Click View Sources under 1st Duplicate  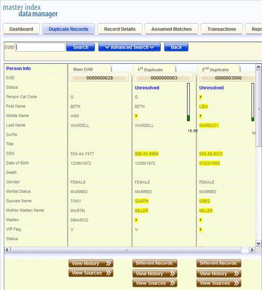click(x=155, y=283)
